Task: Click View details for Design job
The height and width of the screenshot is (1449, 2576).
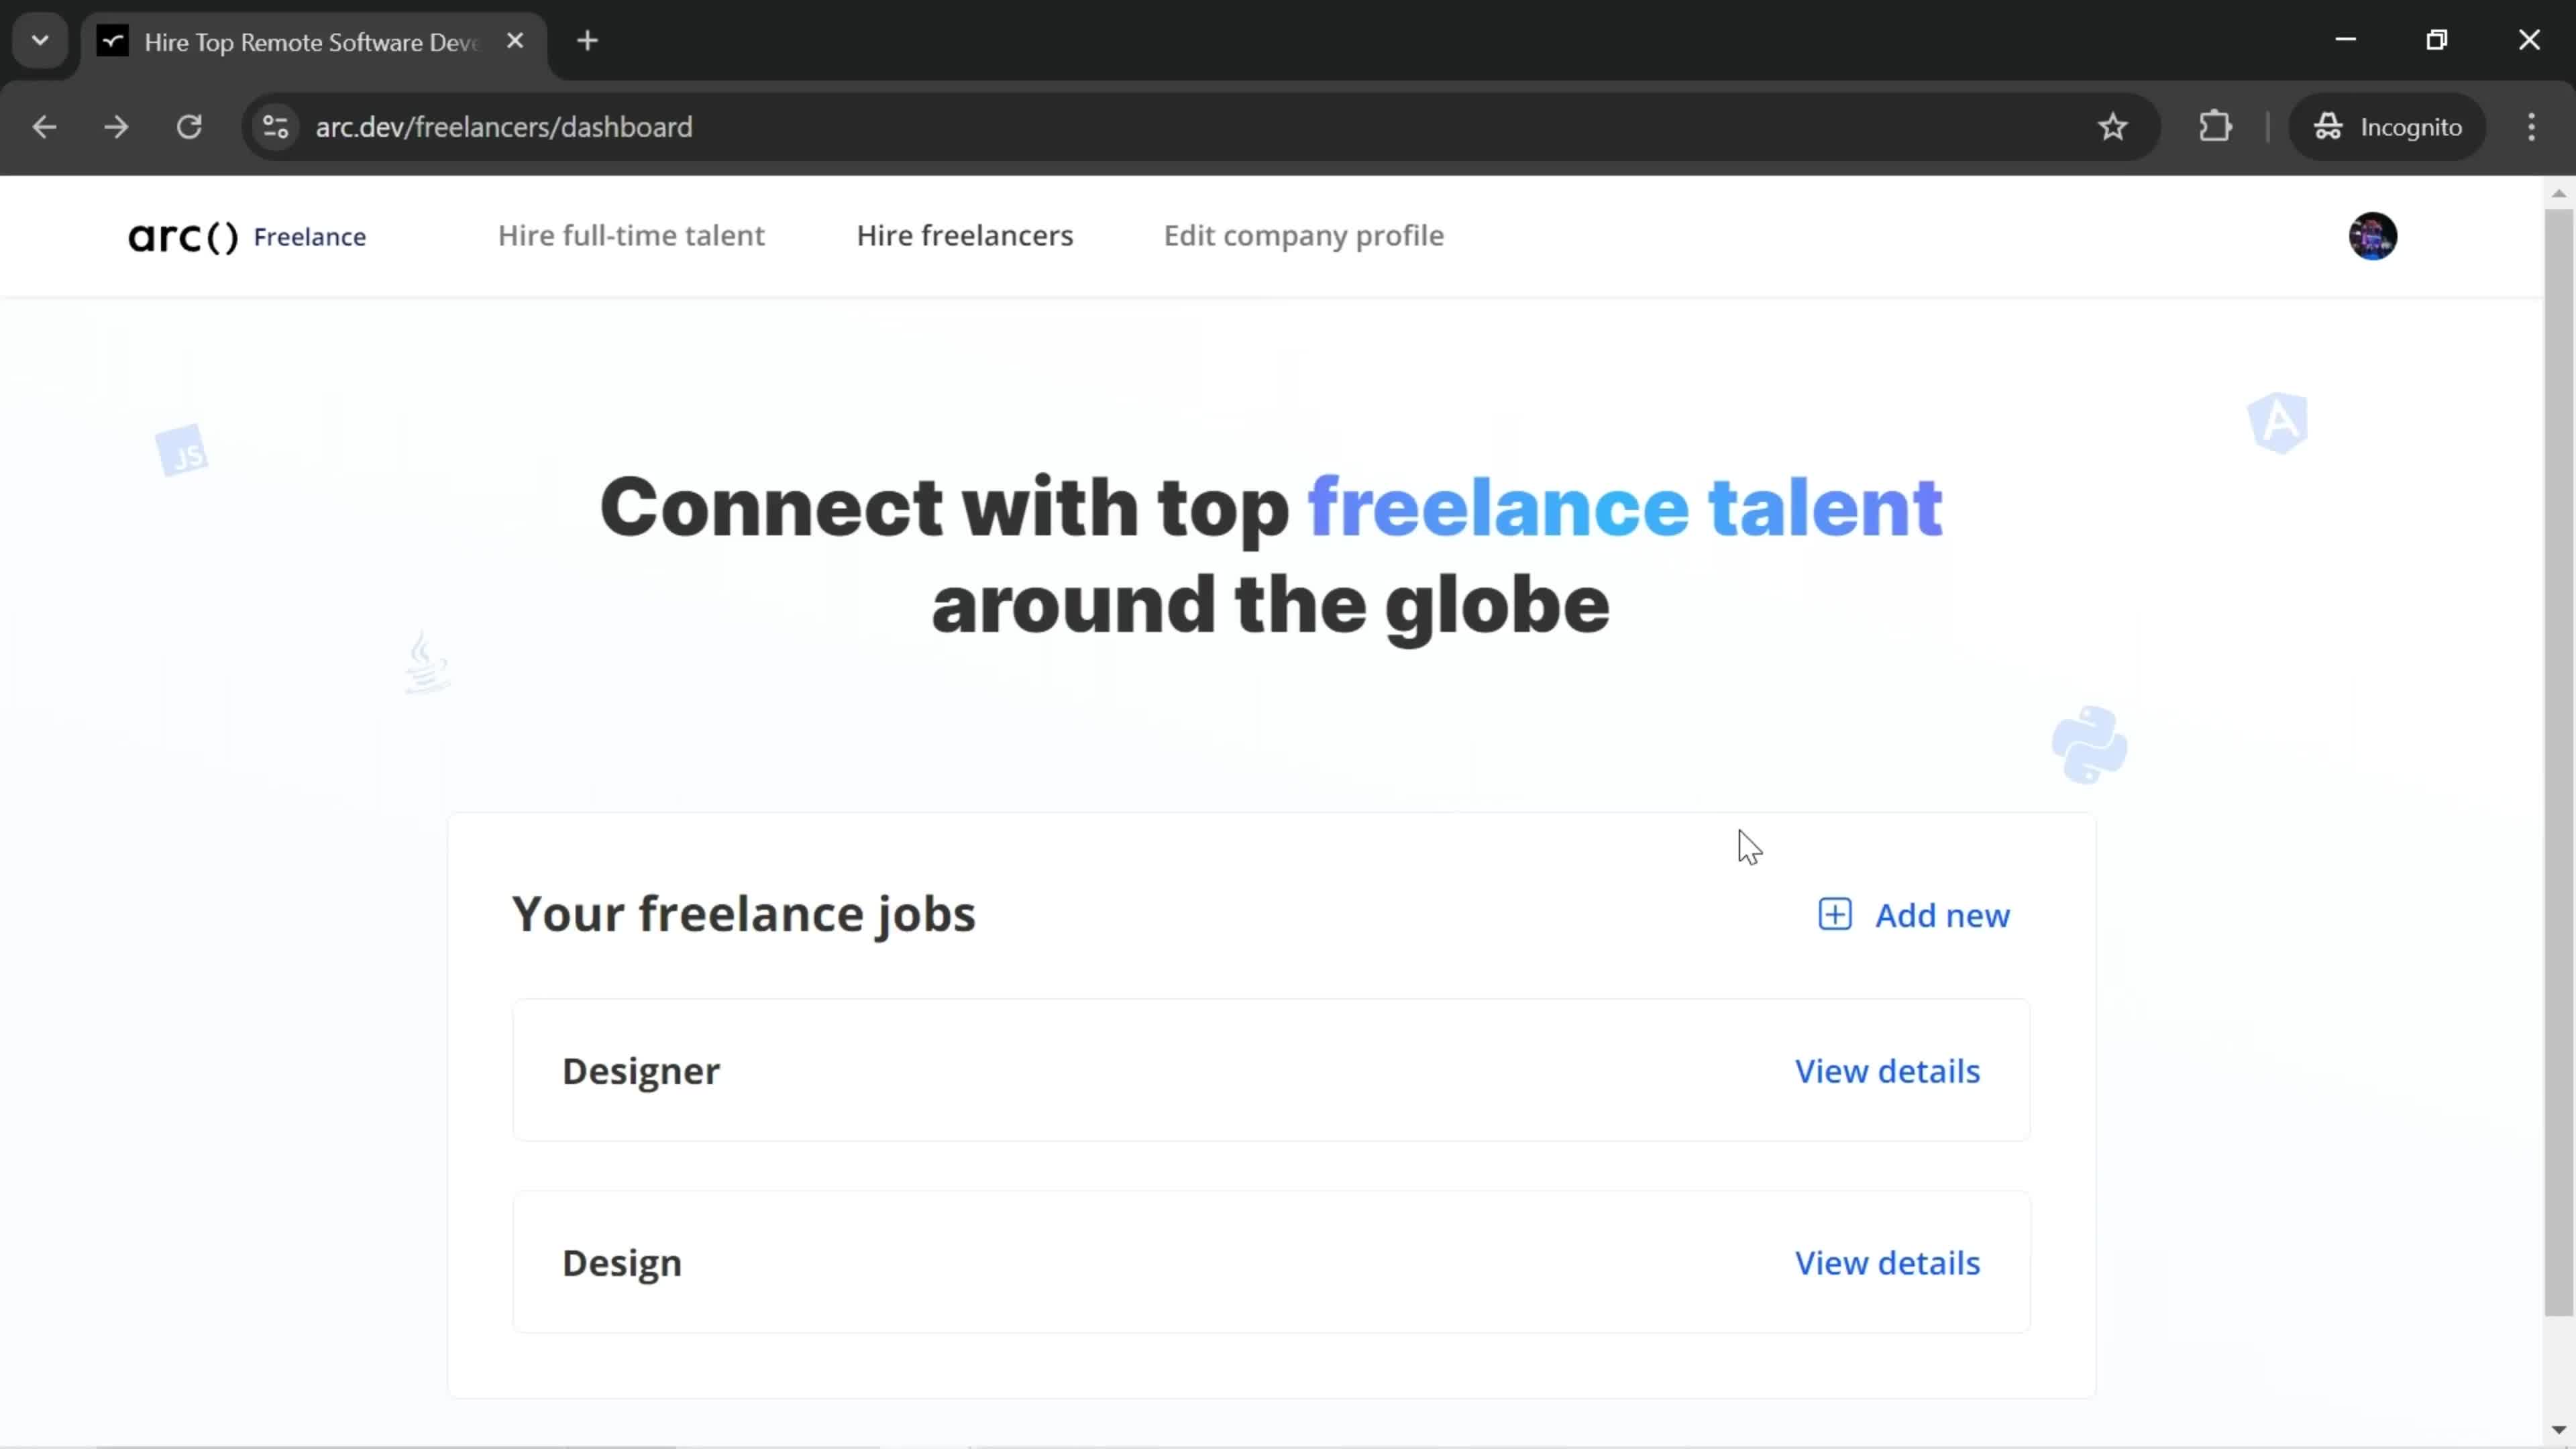Action: 1888,1261
